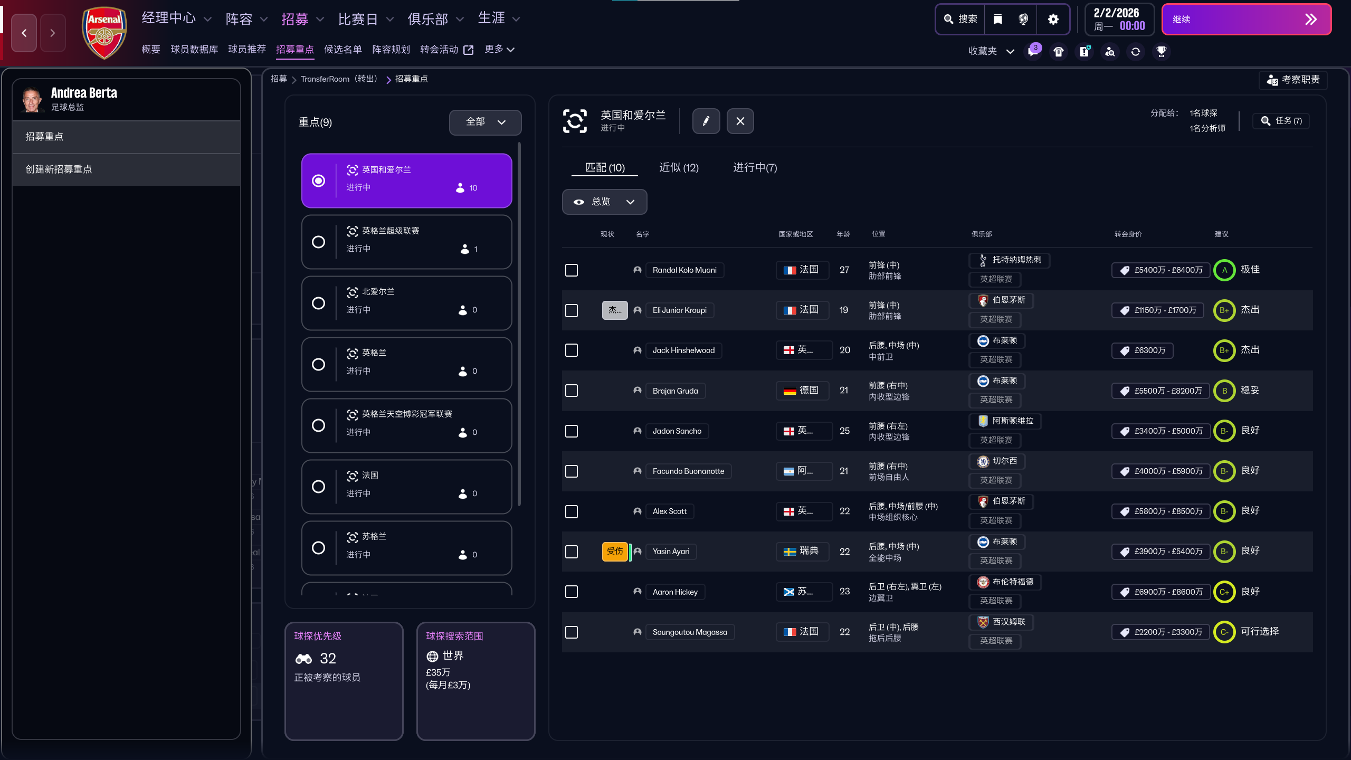Viewport: 1351px width, 760px height.
Task: Click the focus list vertical scrollbar
Action: (519, 323)
